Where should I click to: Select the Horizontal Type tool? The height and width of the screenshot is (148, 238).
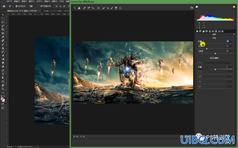(x=3, y=74)
